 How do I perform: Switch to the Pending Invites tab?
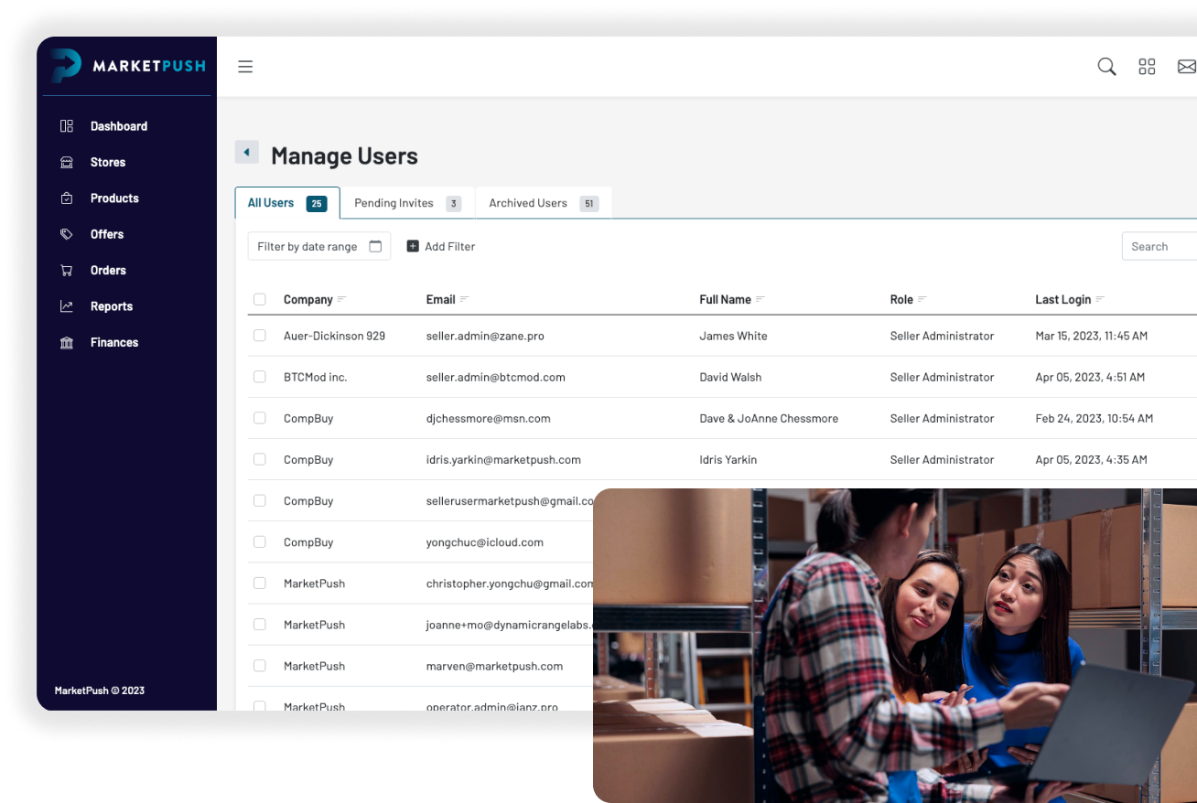407,203
